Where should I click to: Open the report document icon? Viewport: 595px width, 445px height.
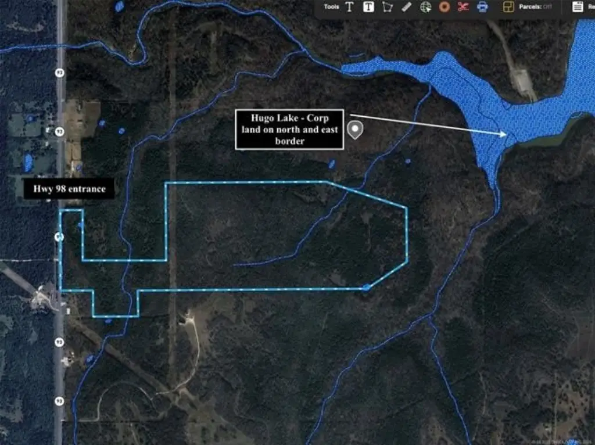[x=578, y=7]
